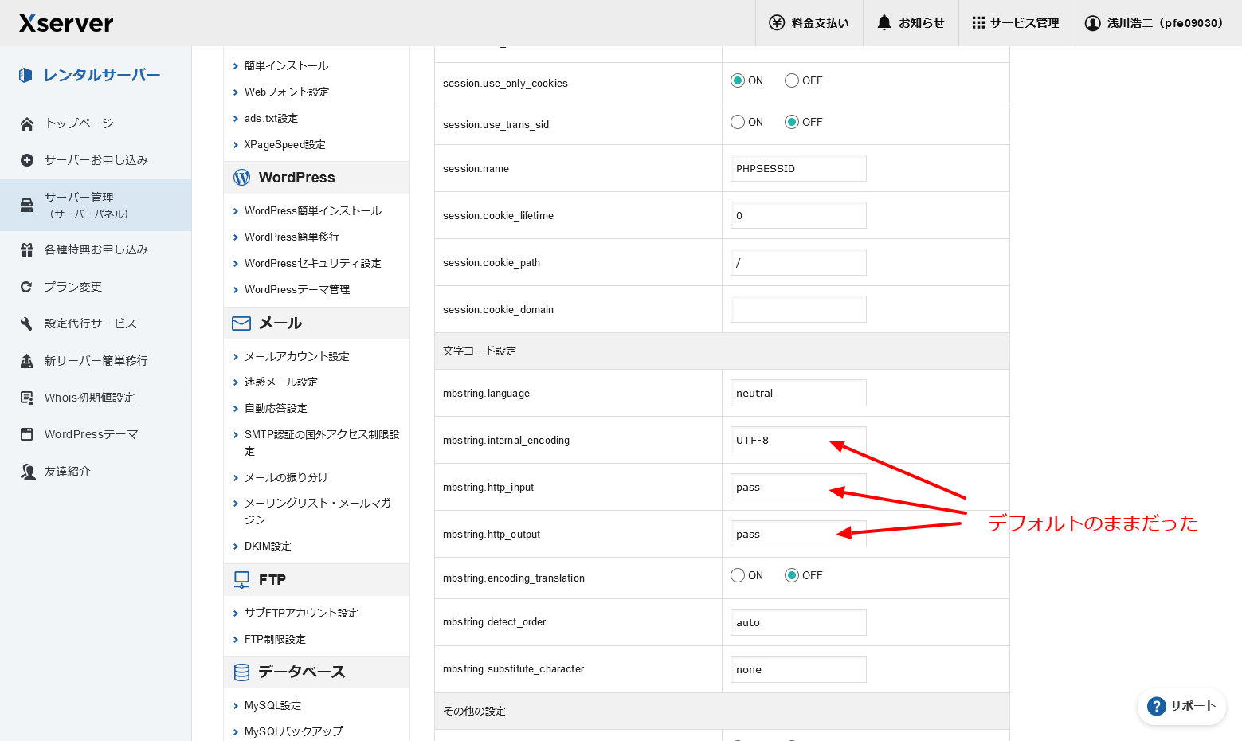Enable mbstring.encoding_translation ON option
1242x741 pixels.
tap(738, 575)
